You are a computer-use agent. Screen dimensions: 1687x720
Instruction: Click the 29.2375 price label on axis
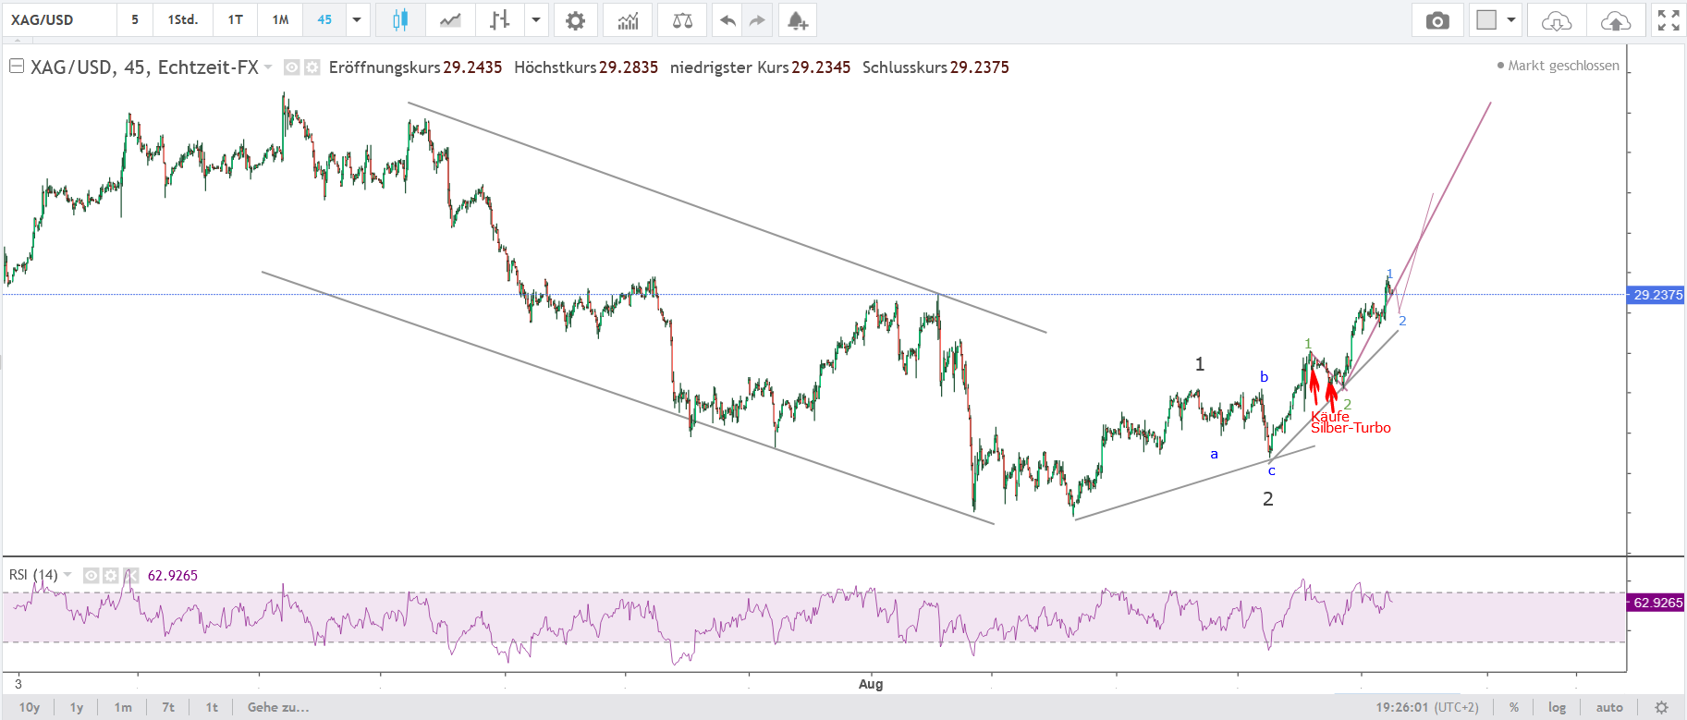(x=1656, y=295)
